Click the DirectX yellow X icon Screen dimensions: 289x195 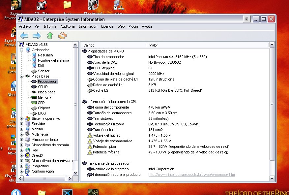[28, 155]
